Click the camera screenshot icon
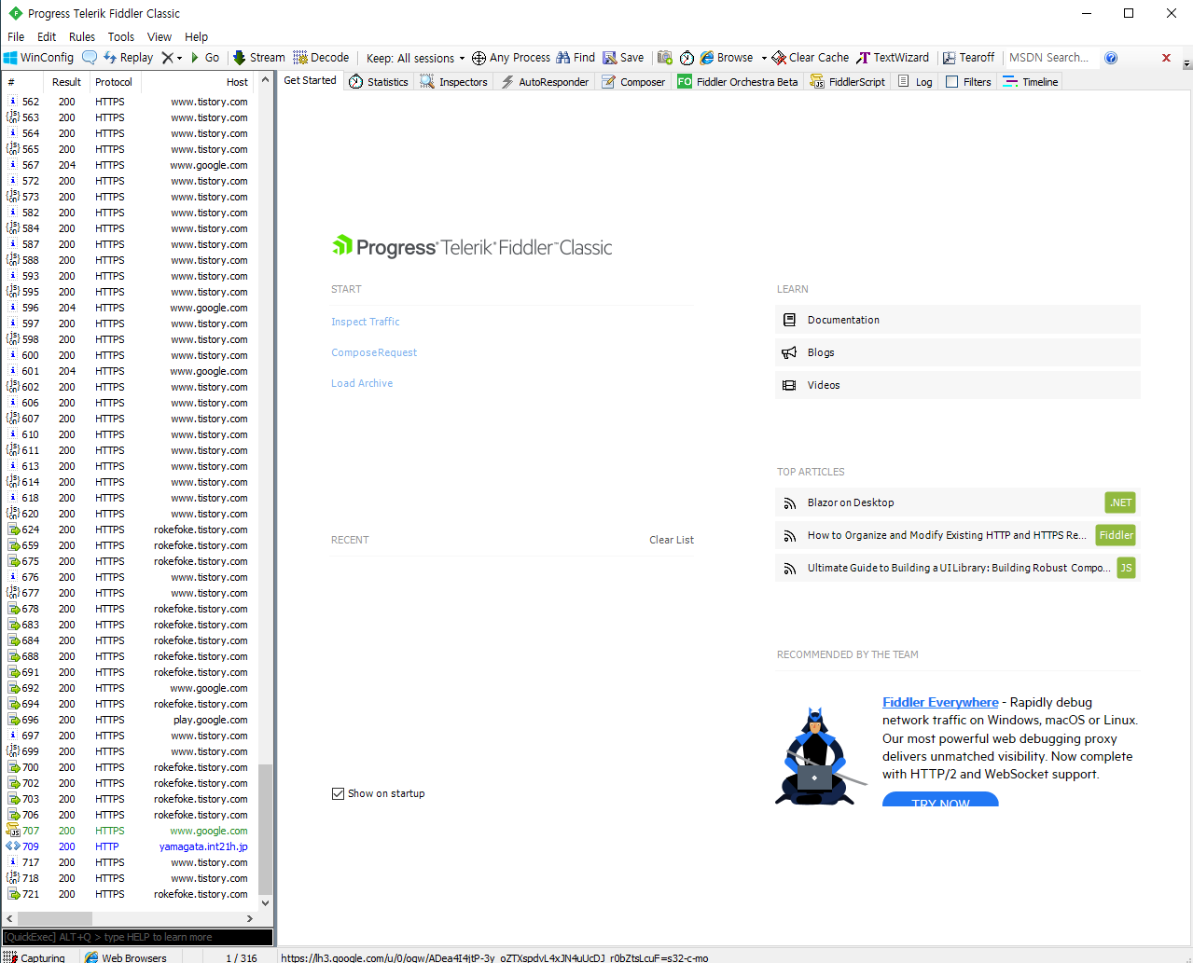 (x=665, y=58)
